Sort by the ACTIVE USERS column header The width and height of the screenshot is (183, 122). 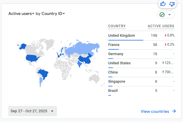pos(161,26)
